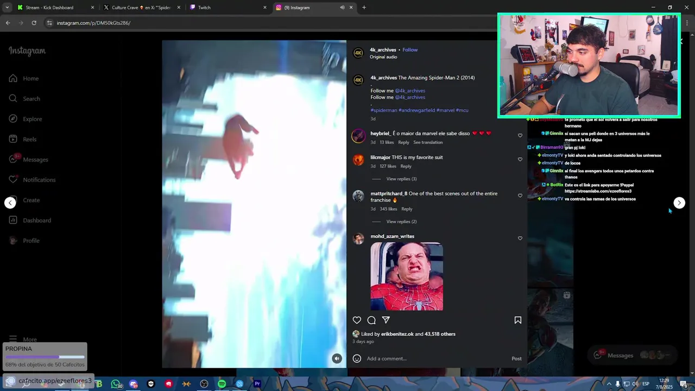Viewport: 695px width, 391px height.
Task: Like lilcmajor comment
Action: [x=520, y=160]
